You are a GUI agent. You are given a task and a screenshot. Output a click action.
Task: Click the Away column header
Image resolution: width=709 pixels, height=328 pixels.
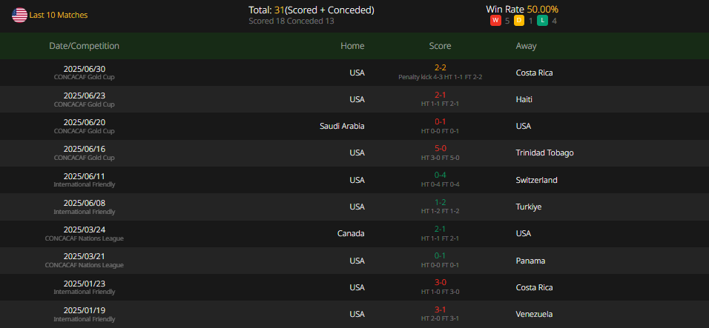tap(527, 46)
